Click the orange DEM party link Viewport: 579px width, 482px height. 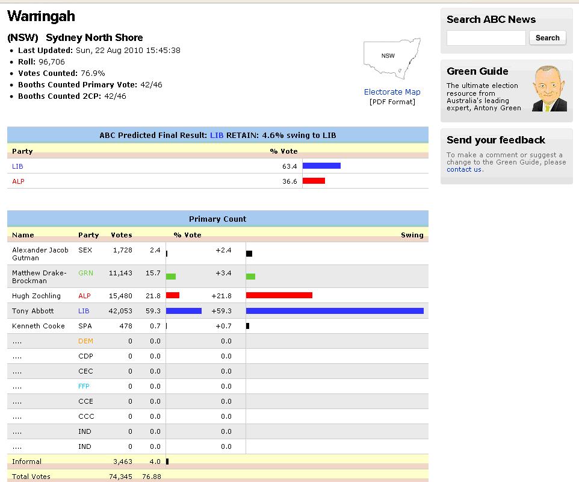coord(85,341)
